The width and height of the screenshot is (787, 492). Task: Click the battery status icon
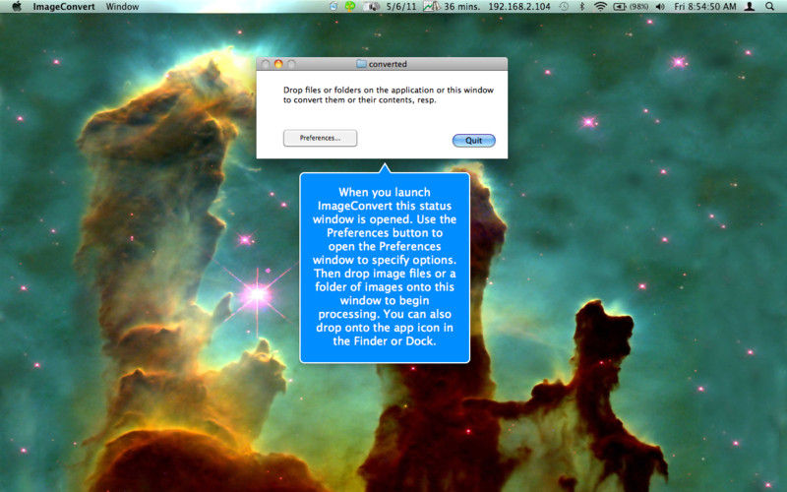(620, 7)
